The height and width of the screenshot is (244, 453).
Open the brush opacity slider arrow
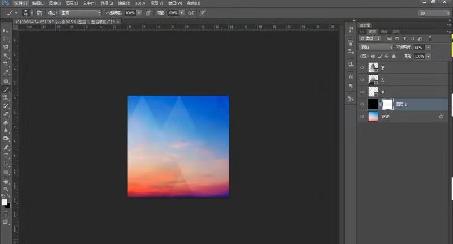(x=139, y=13)
